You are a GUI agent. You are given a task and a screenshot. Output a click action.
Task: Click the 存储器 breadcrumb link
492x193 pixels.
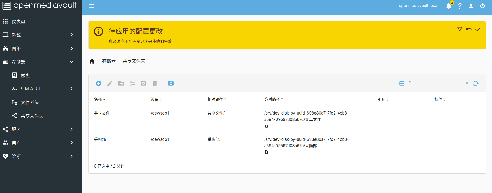109,61
